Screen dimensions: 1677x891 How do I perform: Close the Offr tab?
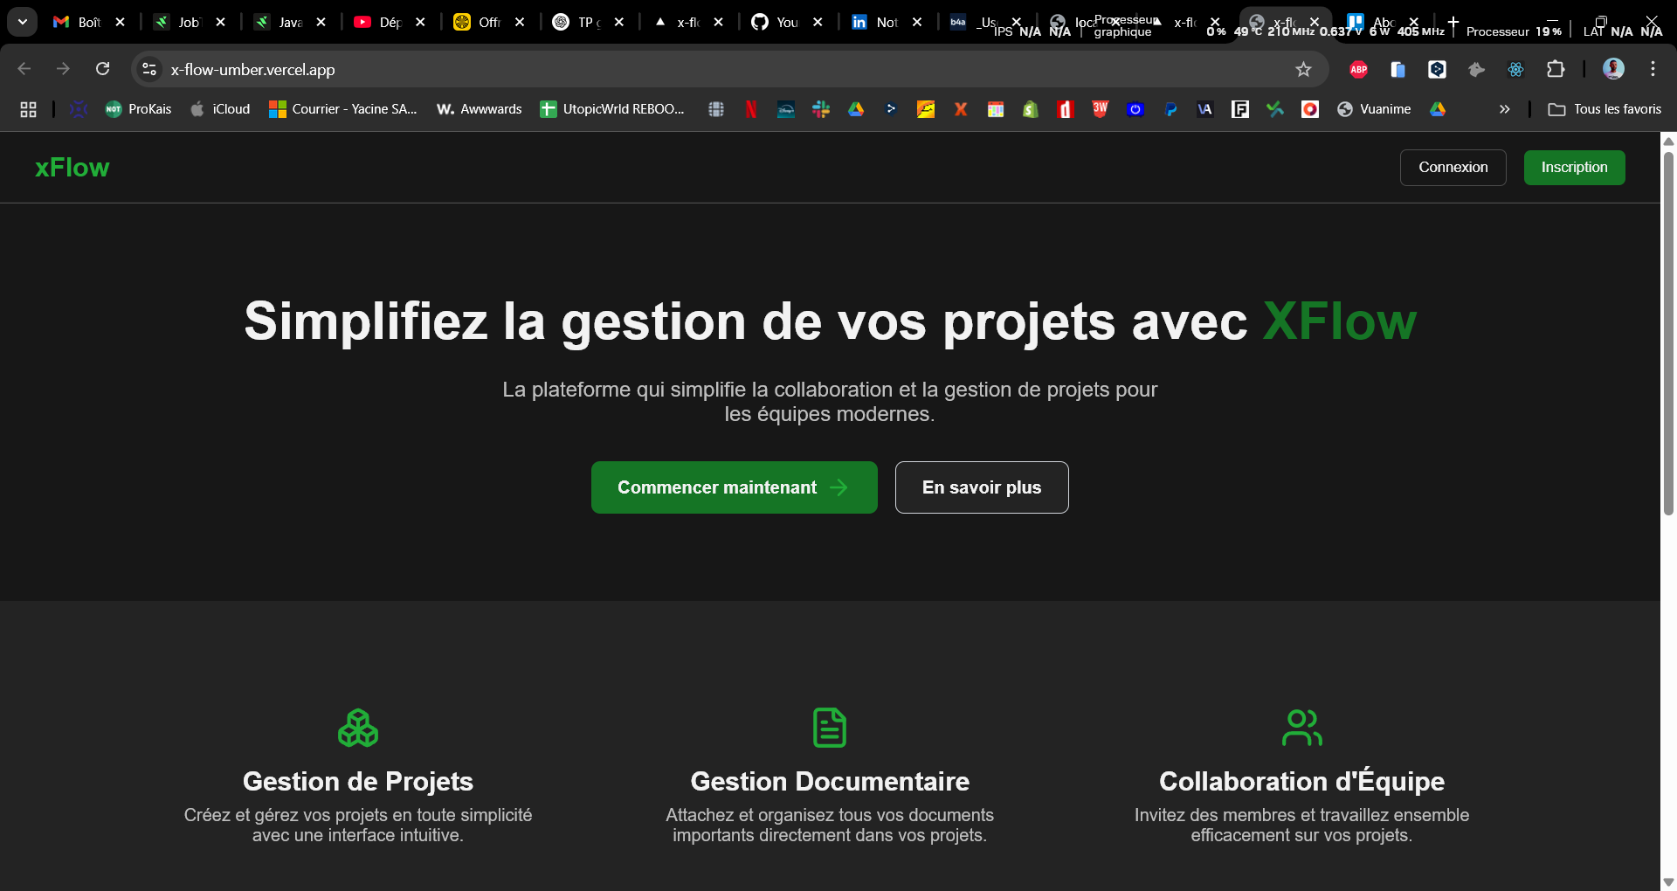click(520, 22)
